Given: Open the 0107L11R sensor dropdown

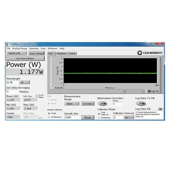Looking at the screenshot, I should (17, 53).
